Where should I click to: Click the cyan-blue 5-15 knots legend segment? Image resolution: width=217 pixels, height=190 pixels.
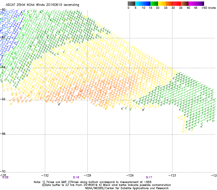[x=143, y=4]
